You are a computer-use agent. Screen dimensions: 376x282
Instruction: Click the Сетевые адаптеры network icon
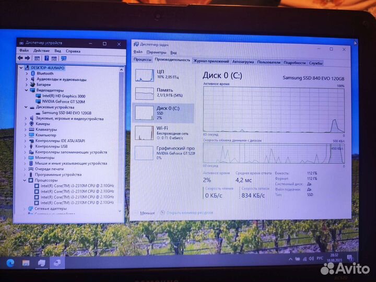coord(30,208)
